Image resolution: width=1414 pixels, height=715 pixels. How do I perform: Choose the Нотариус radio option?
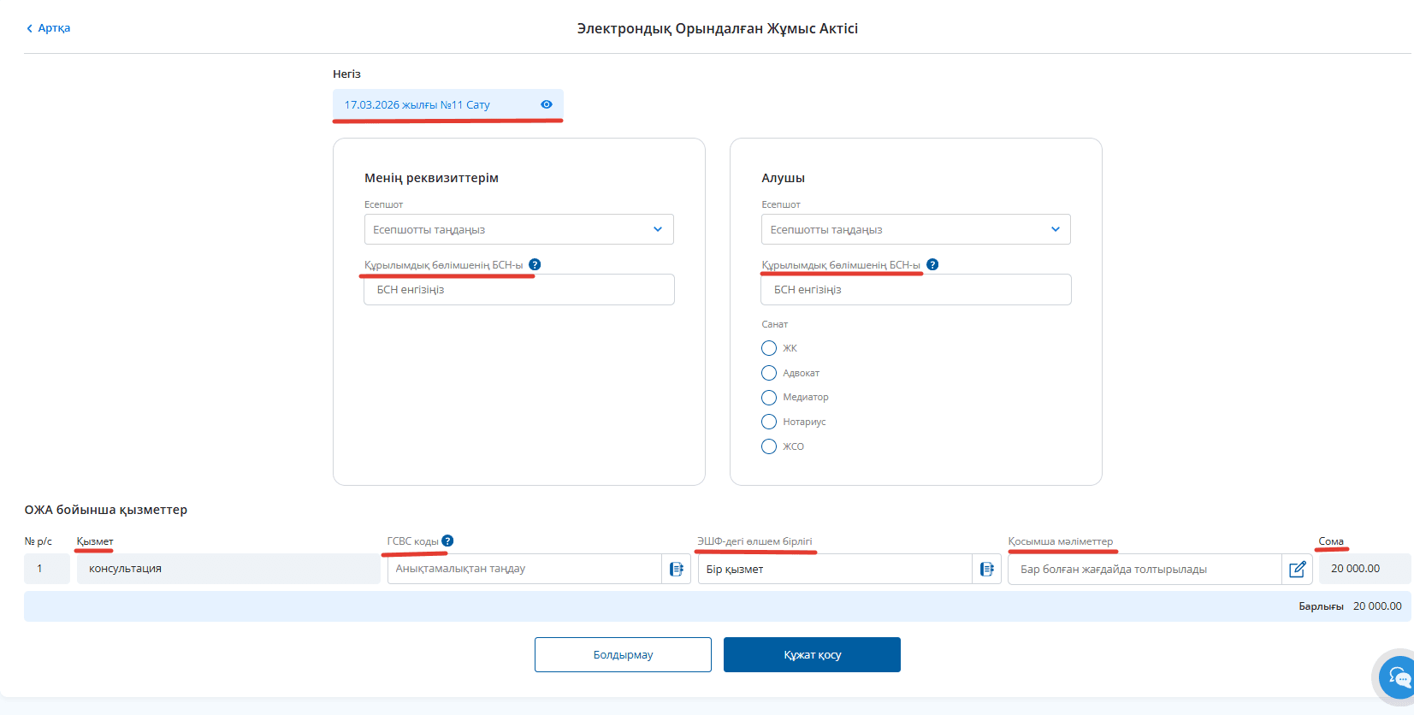769,422
